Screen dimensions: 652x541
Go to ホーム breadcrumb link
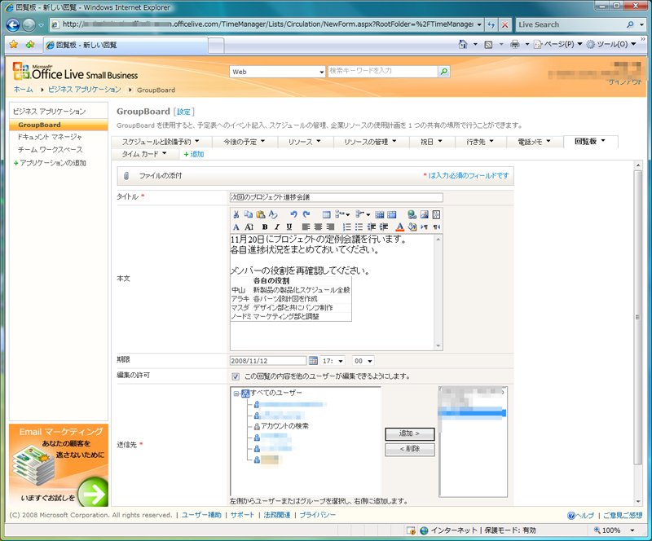click(23, 90)
